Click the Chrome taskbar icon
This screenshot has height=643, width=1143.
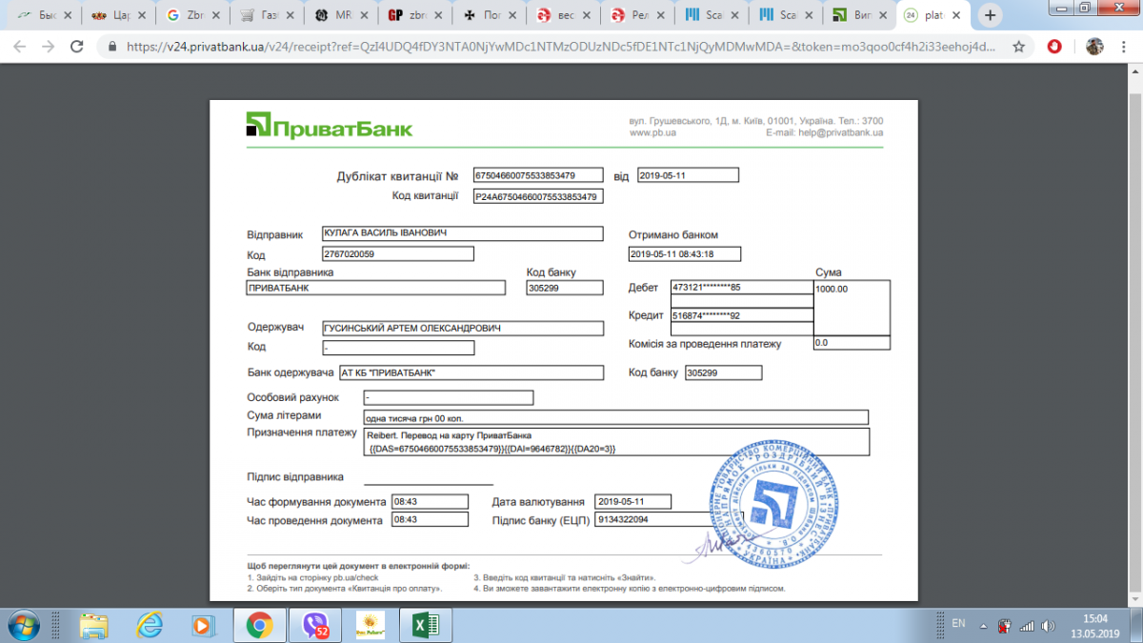(258, 625)
